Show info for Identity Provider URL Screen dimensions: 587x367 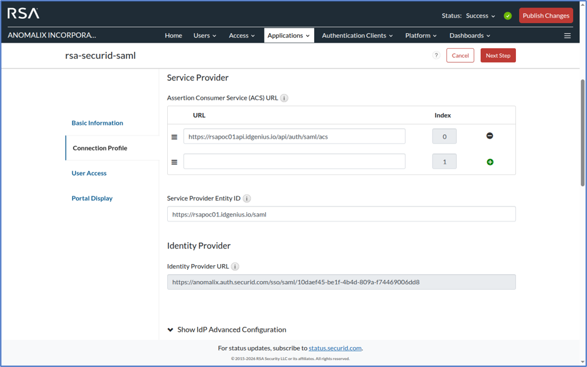(234, 267)
